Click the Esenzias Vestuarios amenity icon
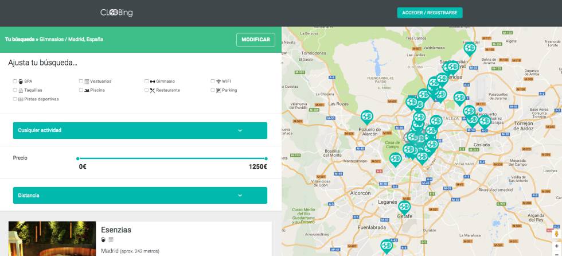562x256 pixels. click(111, 239)
